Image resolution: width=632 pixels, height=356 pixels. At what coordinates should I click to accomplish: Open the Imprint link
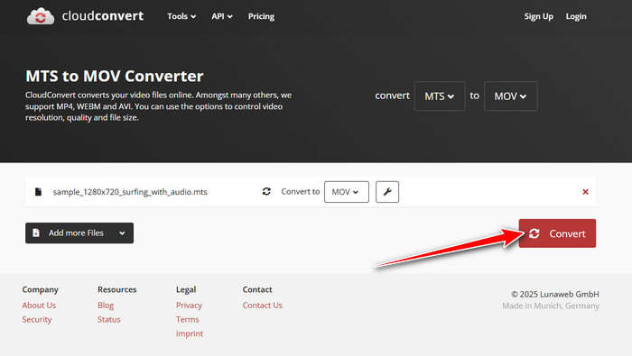(x=190, y=333)
